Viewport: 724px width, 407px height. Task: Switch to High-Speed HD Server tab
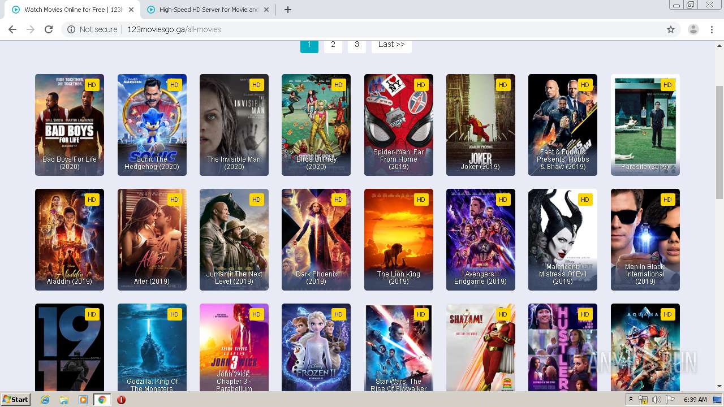(x=208, y=10)
